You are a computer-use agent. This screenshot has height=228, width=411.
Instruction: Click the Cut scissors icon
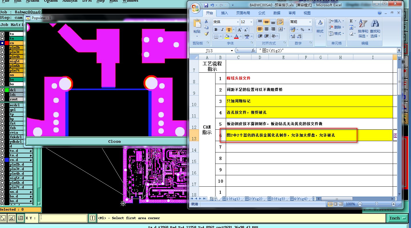point(206,21)
